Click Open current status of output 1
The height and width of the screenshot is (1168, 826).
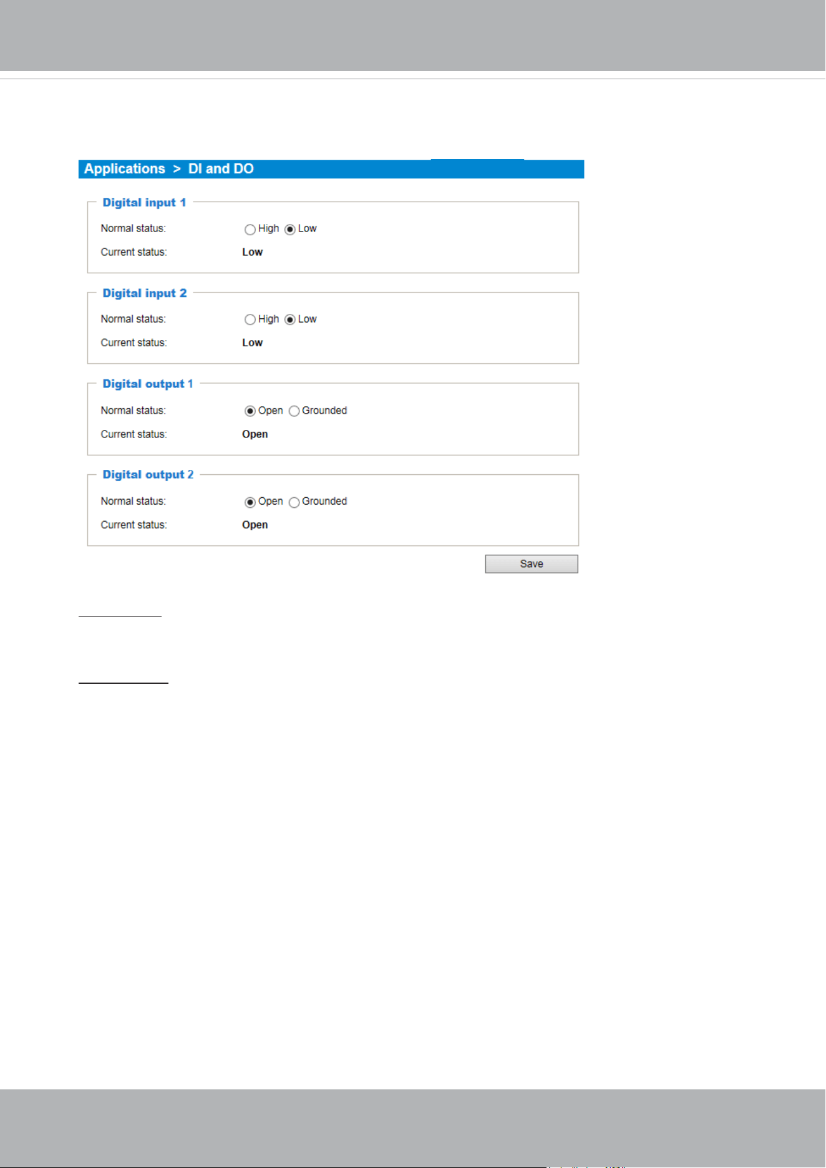255,434
